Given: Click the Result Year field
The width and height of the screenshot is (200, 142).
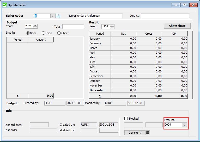Looking at the screenshot, I should coord(106,27).
